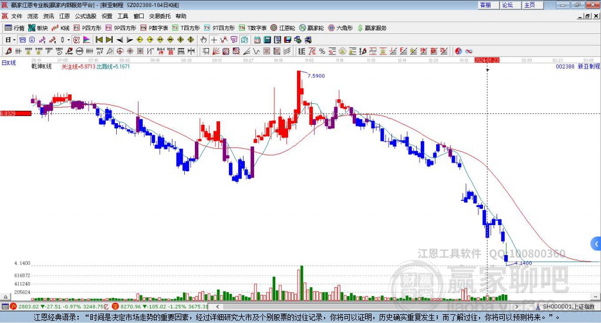Click the save floppy disk icon

coord(288,40)
